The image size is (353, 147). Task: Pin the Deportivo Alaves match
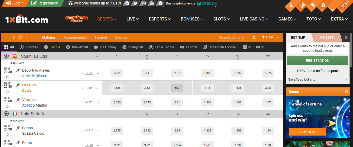(18, 70)
